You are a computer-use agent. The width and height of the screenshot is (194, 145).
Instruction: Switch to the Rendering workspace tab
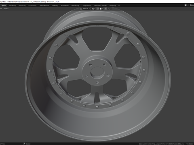click(x=75, y=6)
